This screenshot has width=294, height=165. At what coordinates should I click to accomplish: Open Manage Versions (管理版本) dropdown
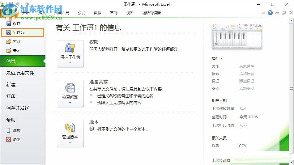(x=70, y=133)
